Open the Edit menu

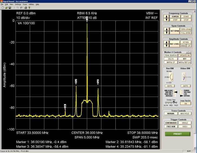tap(6, 4)
